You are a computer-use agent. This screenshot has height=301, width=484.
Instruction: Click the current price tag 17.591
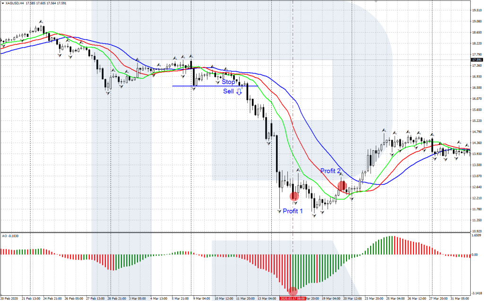[476, 60]
